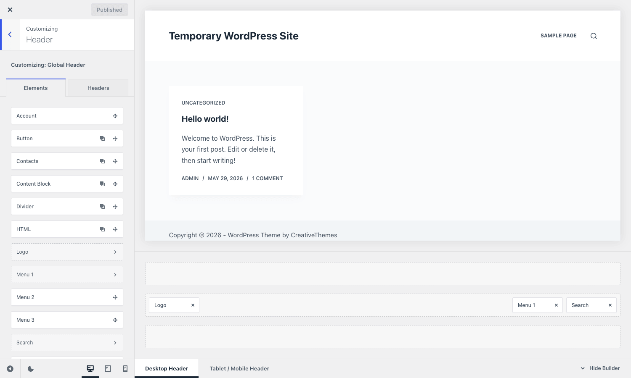Go back using the left chevron arrow
The height and width of the screenshot is (378, 631).
coord(10,34)
